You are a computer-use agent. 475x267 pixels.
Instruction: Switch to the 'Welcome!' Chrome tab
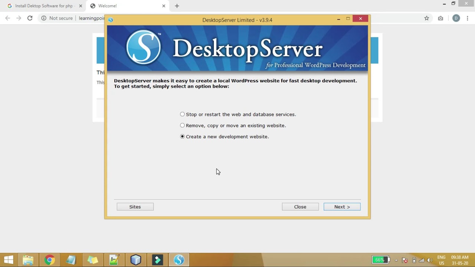click(127, 6)
